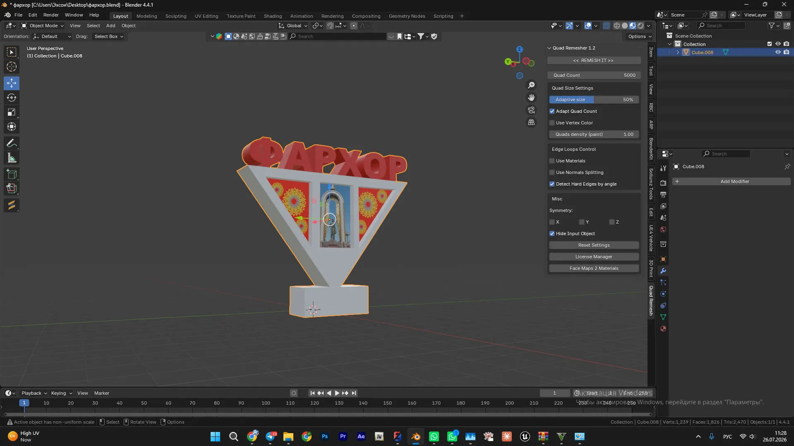The image size is (794, 446).
Task: Activate the Rotate tool
Action: 12,98
